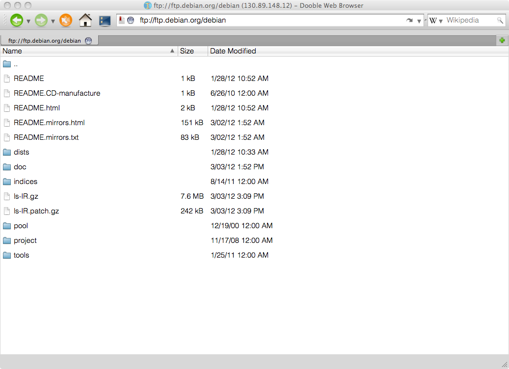
Task: Click the 242 kB size cell
Action: point(192,211)
